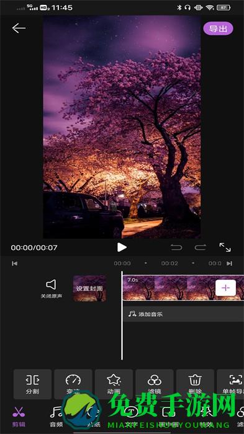Open fullscreen preview mode
The image size is (244, 434).
tap(225, 247)
